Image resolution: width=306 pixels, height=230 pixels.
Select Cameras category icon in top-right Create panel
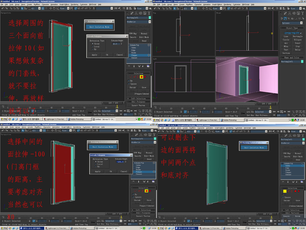click(x=293, y=18)
